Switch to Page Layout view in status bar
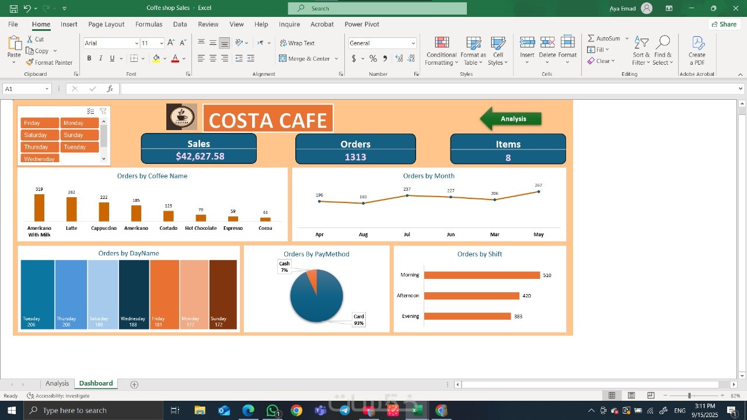 [631, 395]
